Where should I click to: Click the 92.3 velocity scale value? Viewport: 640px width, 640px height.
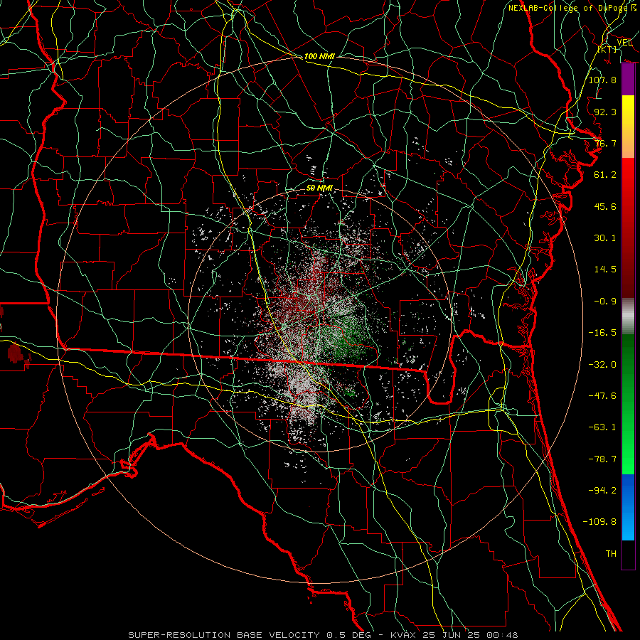(x=605, y=112)
